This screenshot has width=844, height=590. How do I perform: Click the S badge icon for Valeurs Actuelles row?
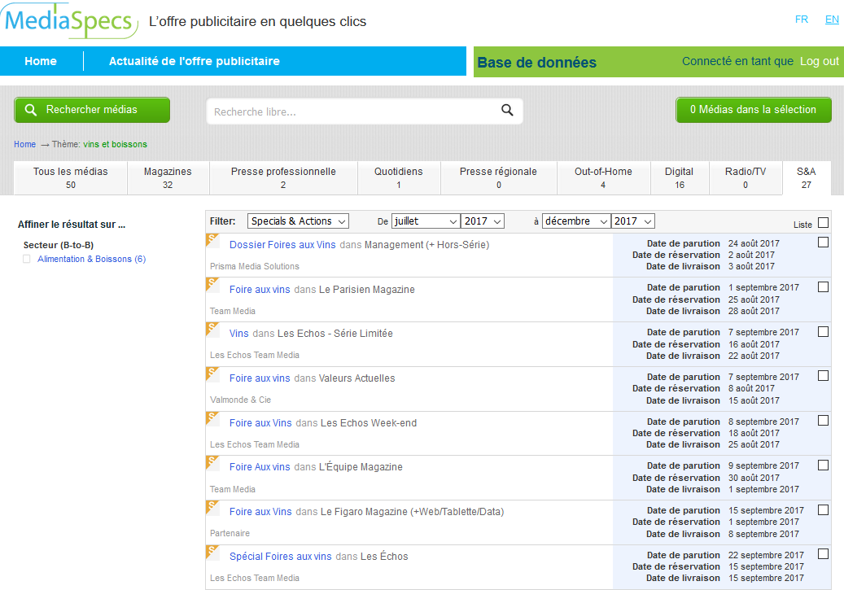click(x=212, y=374)
